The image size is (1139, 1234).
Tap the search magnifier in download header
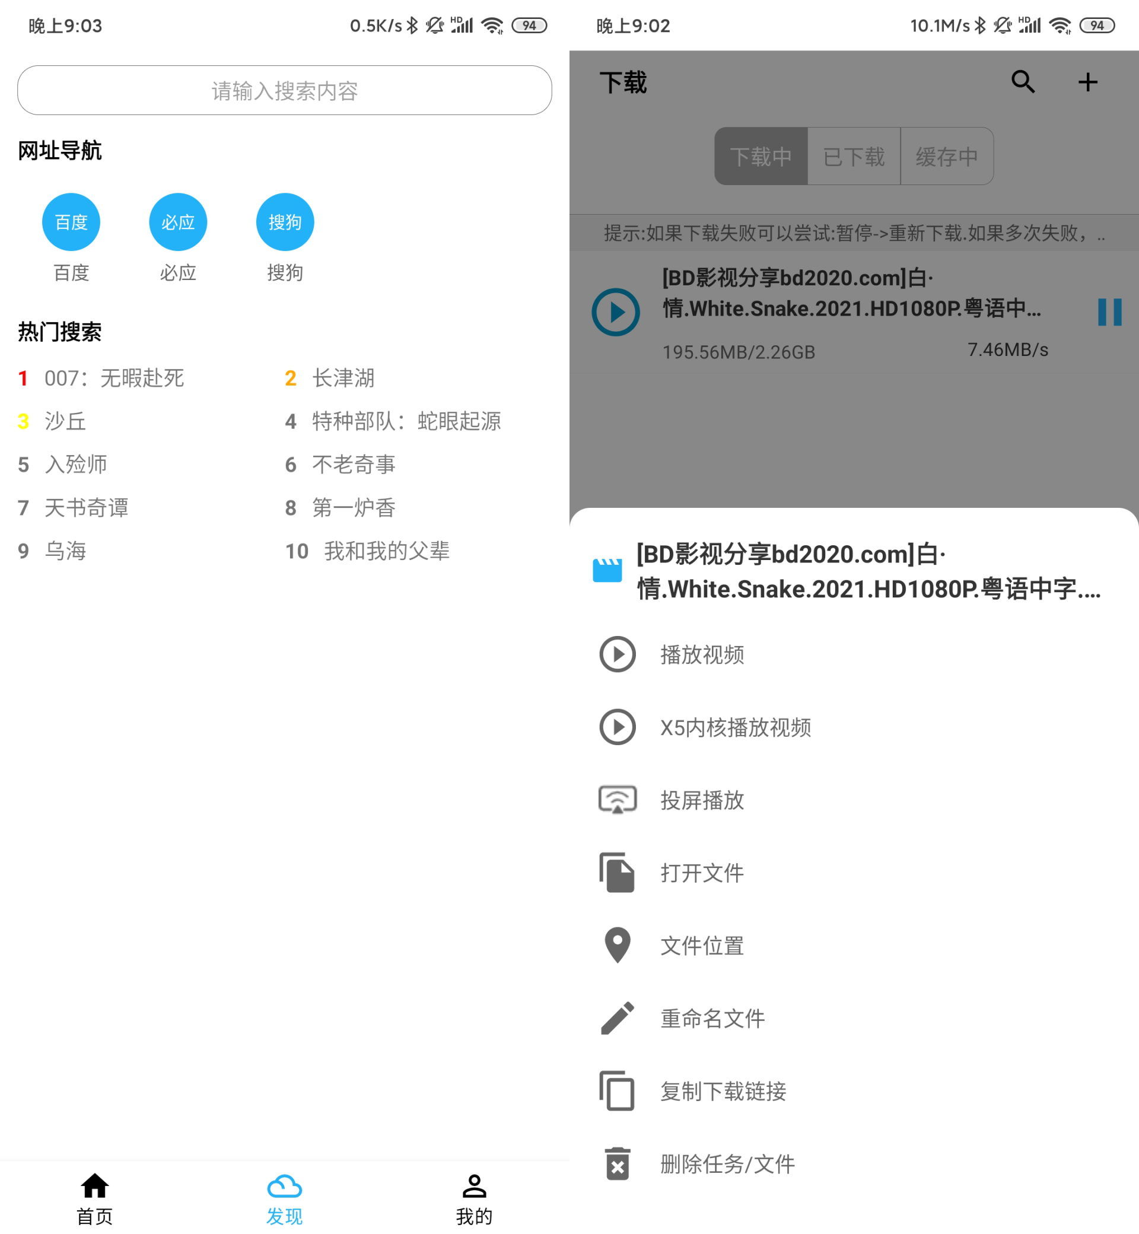1023,82
